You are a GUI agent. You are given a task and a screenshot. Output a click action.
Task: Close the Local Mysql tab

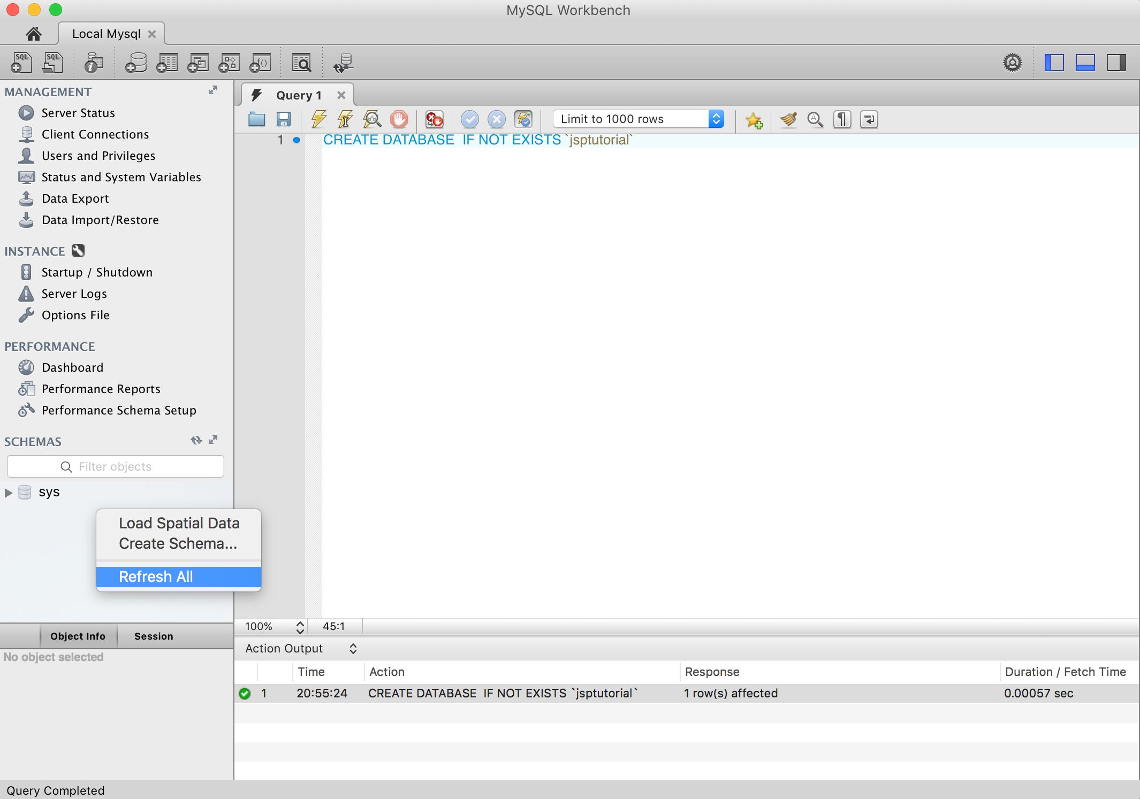152,34
